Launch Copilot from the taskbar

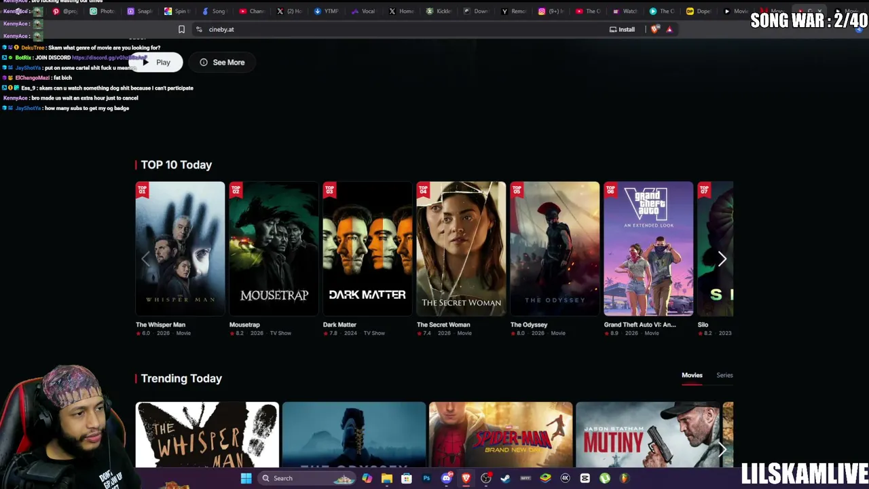367,478
